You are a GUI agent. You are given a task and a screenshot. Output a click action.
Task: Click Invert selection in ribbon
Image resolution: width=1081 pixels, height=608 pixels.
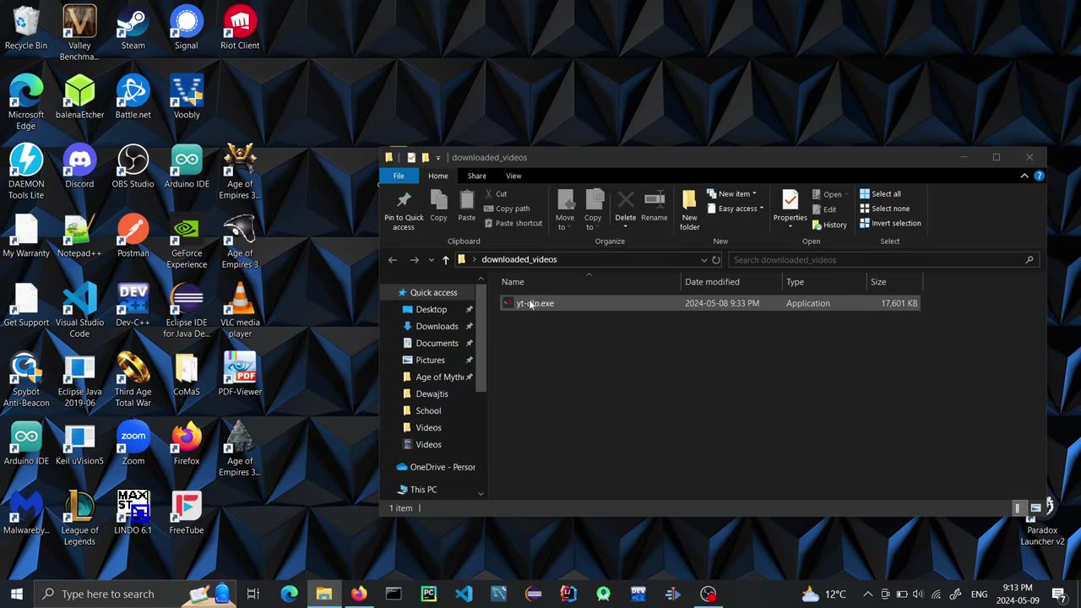click(890, 223)
